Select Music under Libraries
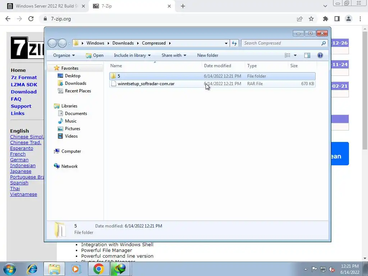This screenshot has width=368, height=276. (71, 121)
